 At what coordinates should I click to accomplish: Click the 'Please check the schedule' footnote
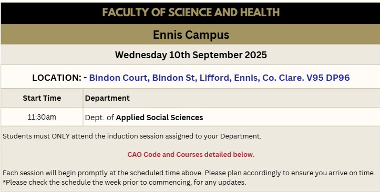[125, 182]
